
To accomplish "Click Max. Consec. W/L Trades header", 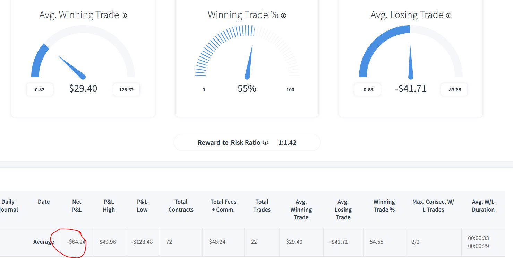I will point(433,206).
